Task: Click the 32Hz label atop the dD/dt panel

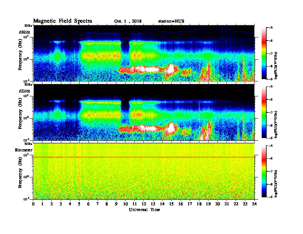Action: pyautogui.click(x=28, y=84)
